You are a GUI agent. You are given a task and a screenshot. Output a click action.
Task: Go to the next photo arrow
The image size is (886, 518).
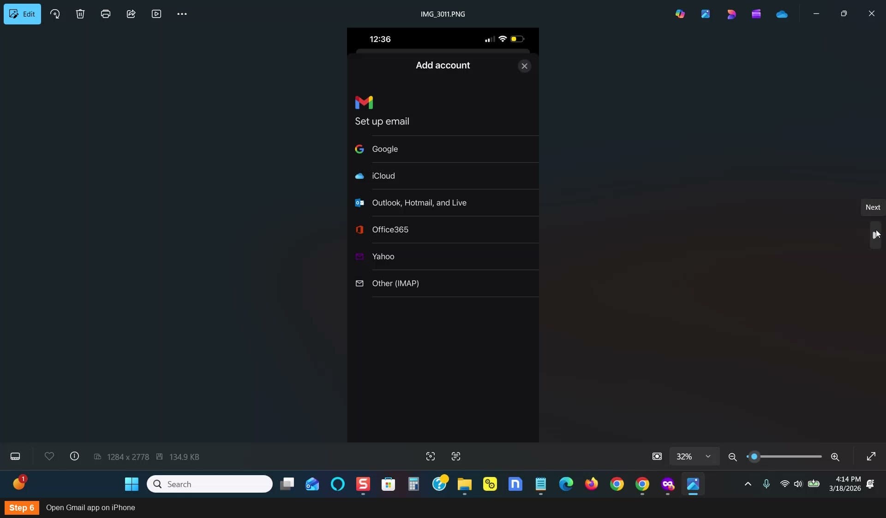click(875, 235)
